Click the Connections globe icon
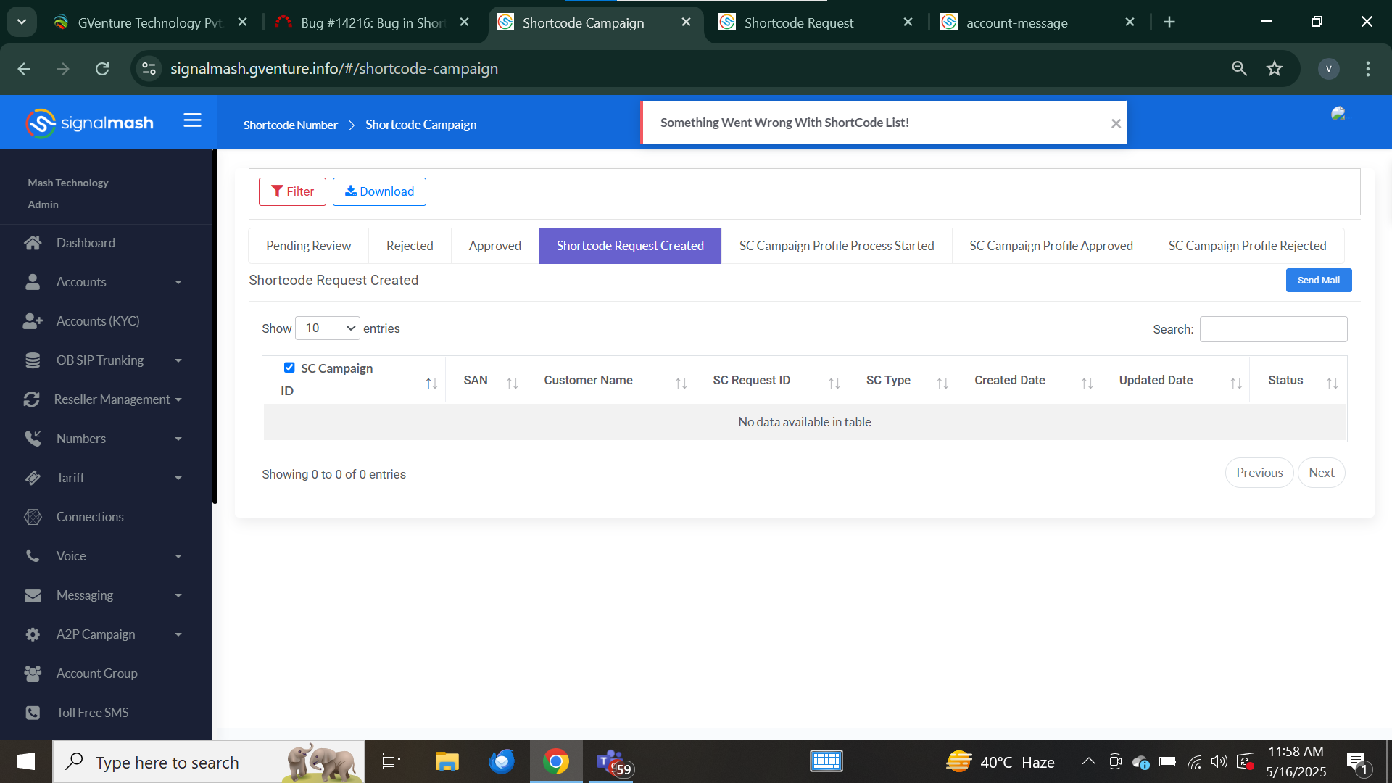Viewport: 1392px width, 783px height. pos(33,517)
